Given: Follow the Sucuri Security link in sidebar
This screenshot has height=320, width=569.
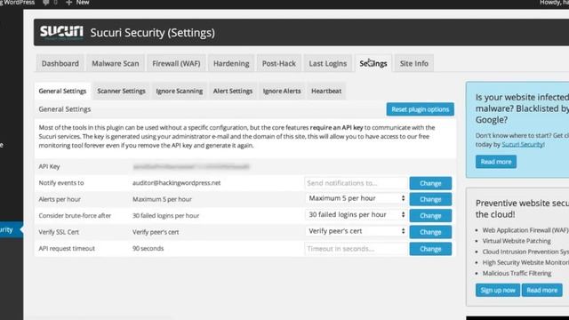Looking at the screenshot, I should 523,144.
